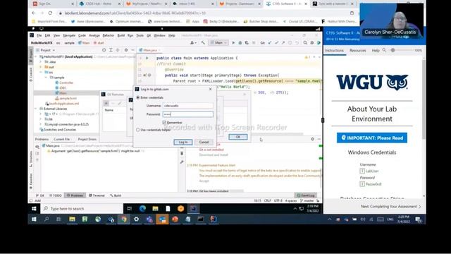451x254 pixels.
Task: Open the Event Log tab
Action: [x=305, y=195]
